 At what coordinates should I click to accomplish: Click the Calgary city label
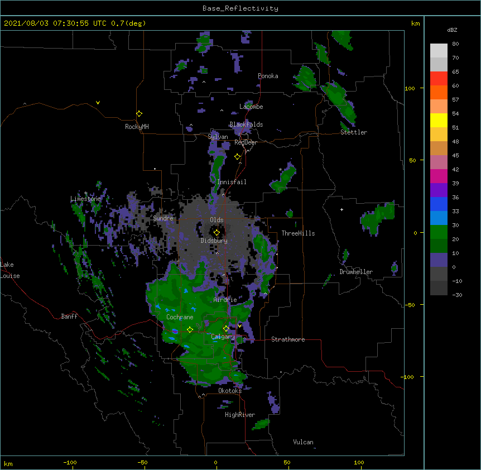pos(223,337)
